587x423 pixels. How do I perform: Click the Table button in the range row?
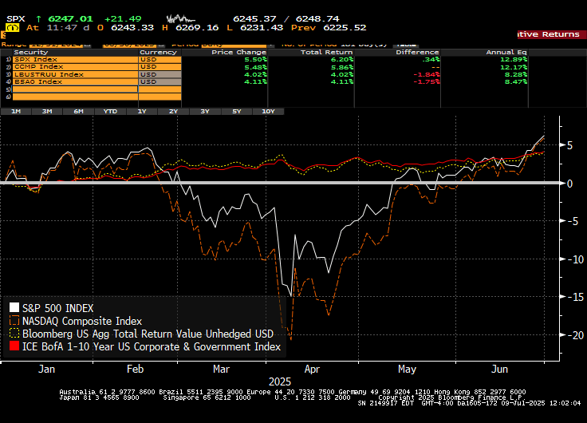click(x=405, y=45)
